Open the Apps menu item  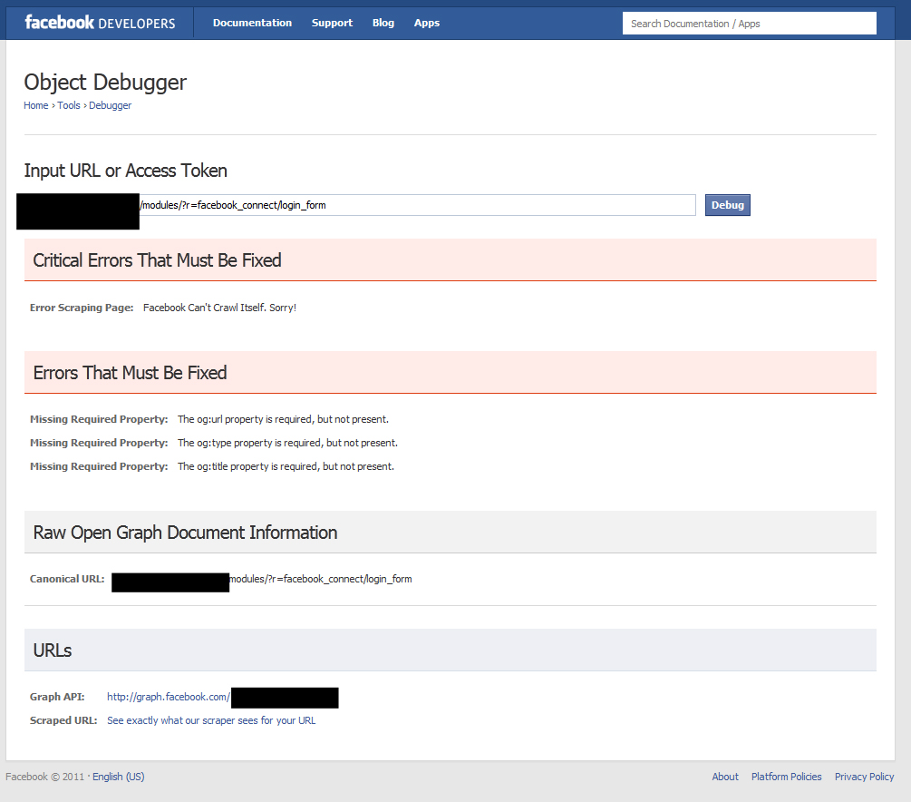pos(427,23)
